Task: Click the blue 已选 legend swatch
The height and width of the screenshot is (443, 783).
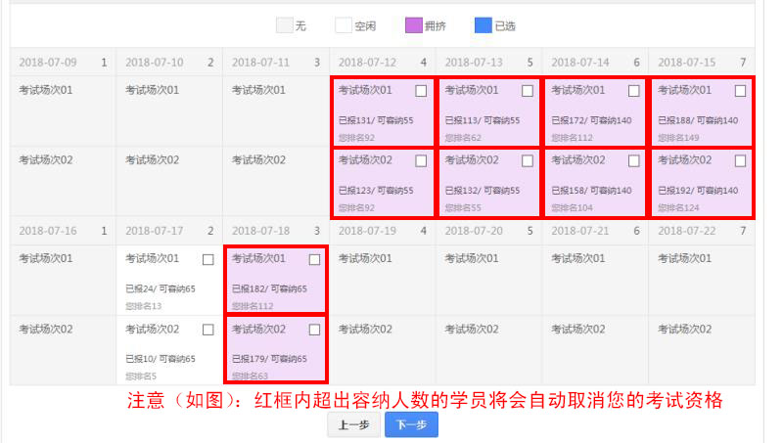Action: 481,26
